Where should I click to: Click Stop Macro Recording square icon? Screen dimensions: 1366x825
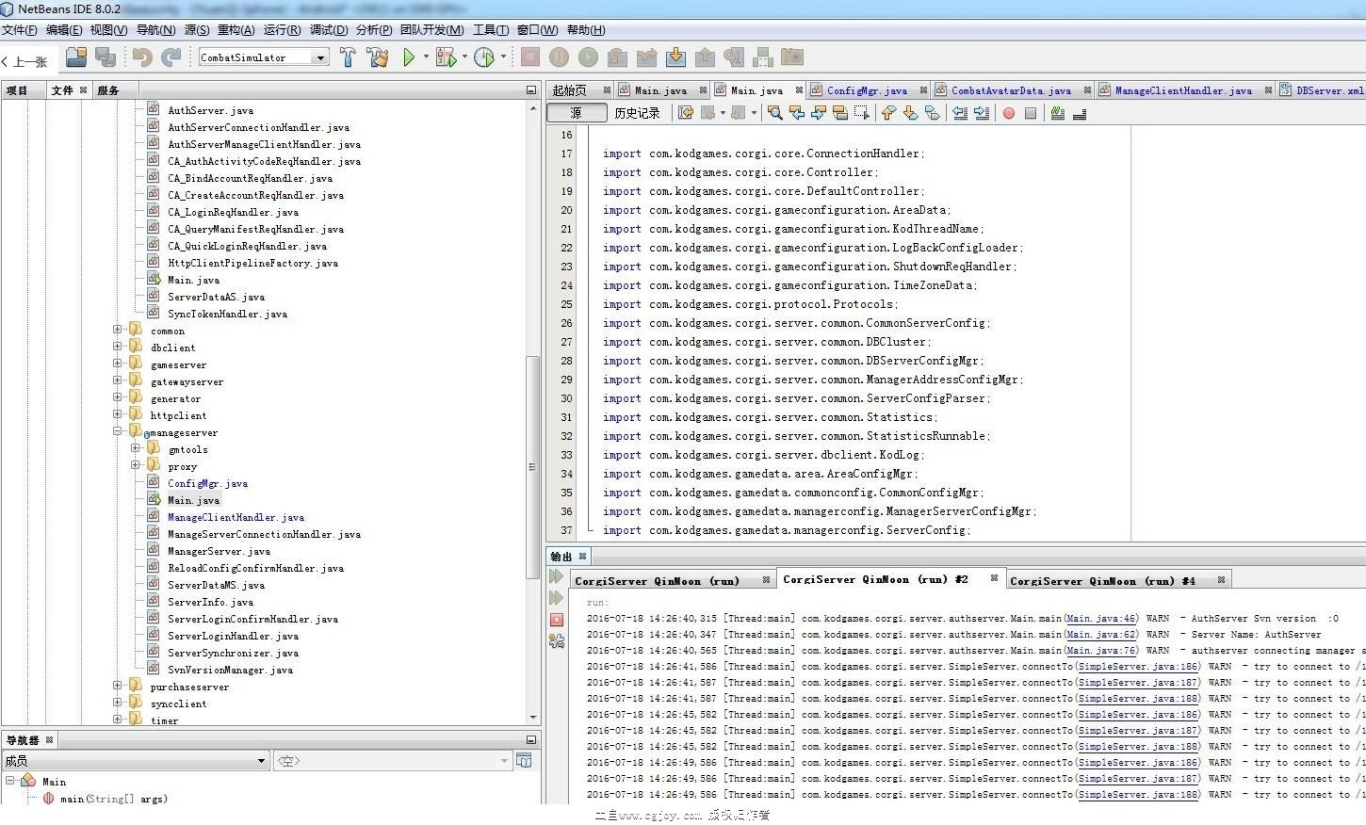point(1031,113)
